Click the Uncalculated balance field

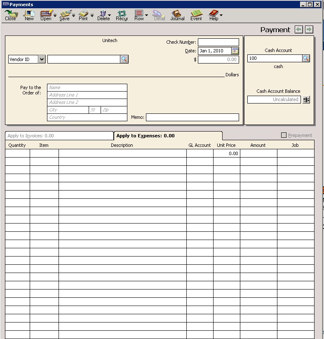[274, 100]
